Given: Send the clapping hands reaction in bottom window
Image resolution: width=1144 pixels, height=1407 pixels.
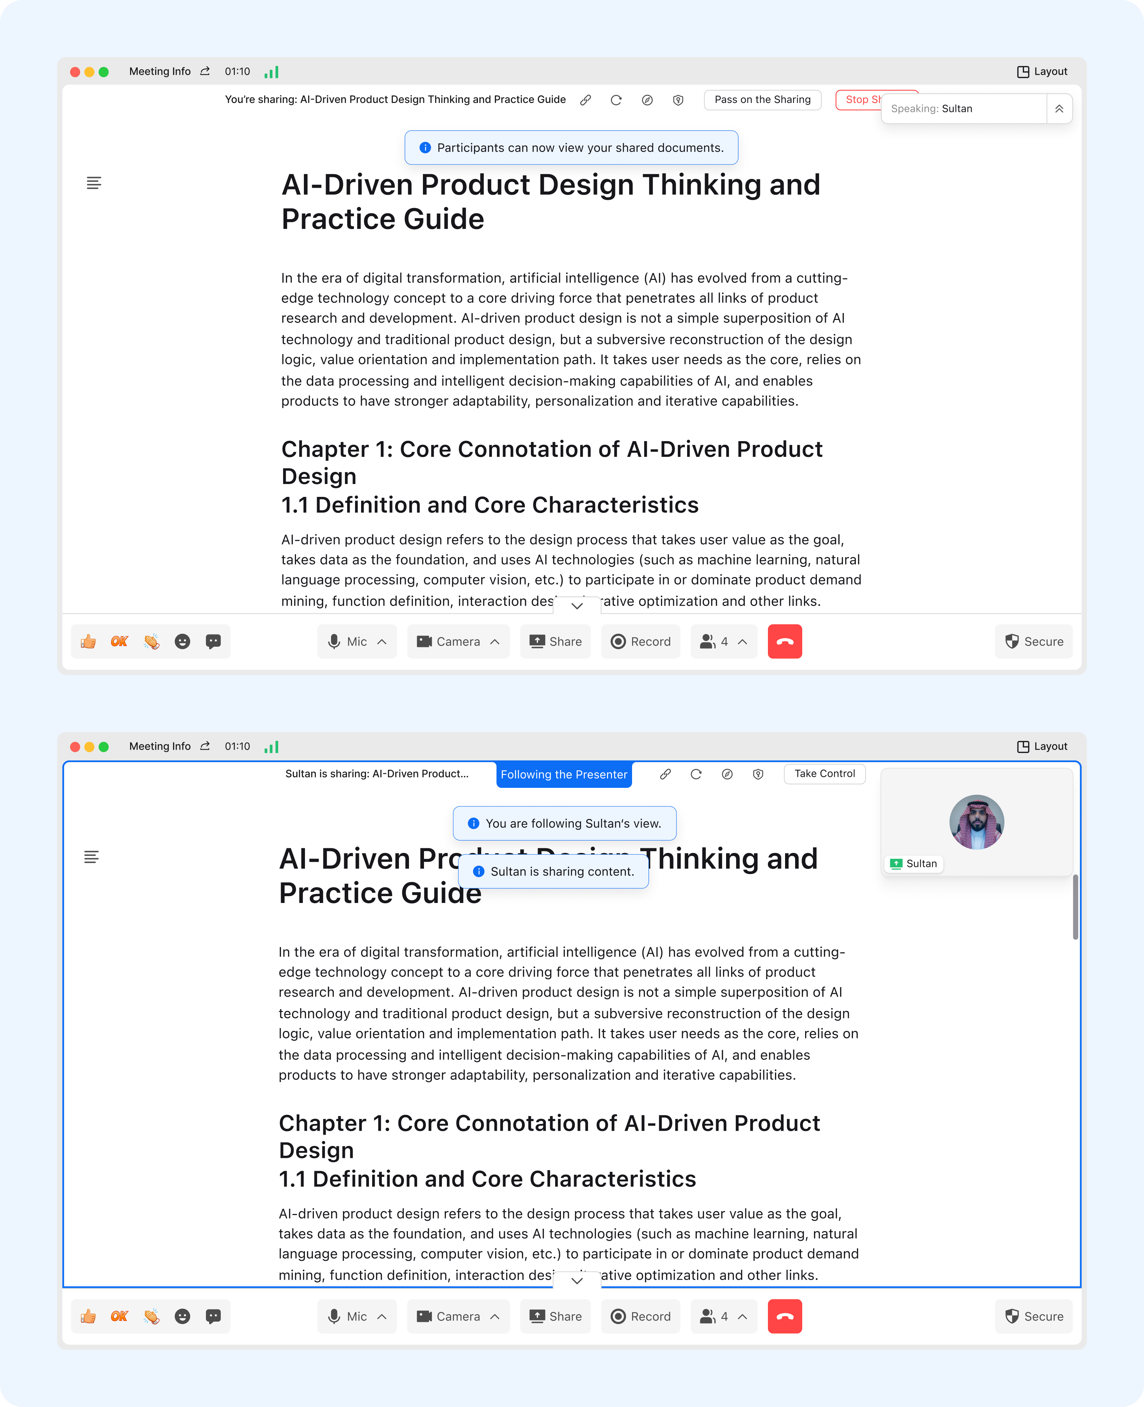Looking at the screenshot, I should (151, 1316).
